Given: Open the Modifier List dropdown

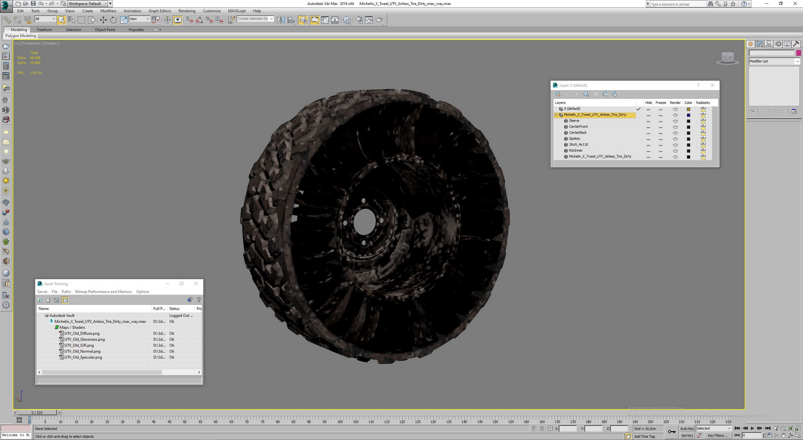Looking at the screenshot, I should pos(774,61).
